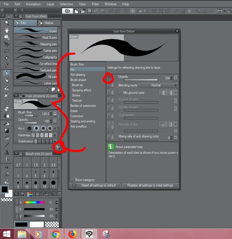The width and height of the screenshot is (232, 239).
Task: Open Sub Tool Detail wrench icon
Action: pyautogui.click(x=58, y=147)
